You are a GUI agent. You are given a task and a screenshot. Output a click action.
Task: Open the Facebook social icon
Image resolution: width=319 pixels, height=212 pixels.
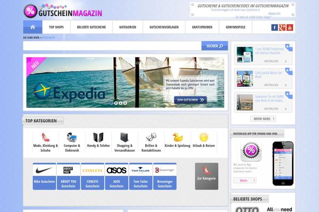(x=274, y=28)
